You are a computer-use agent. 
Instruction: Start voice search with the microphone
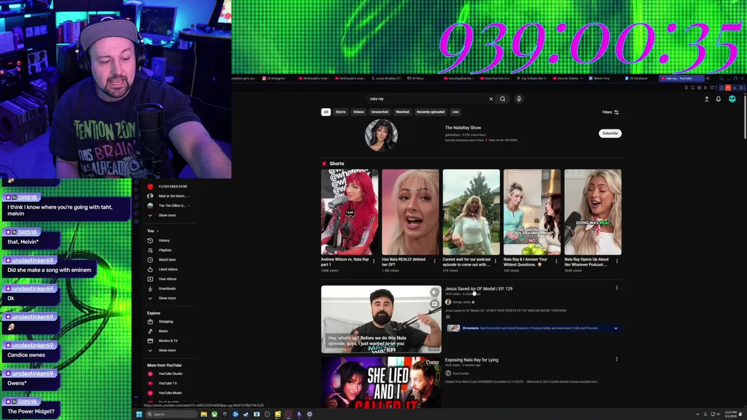pyautogui.click(x=519, y=99)
